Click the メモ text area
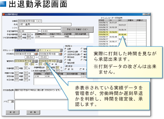The height and width of the screenshot is (119, 164). [x=41, y=105]
